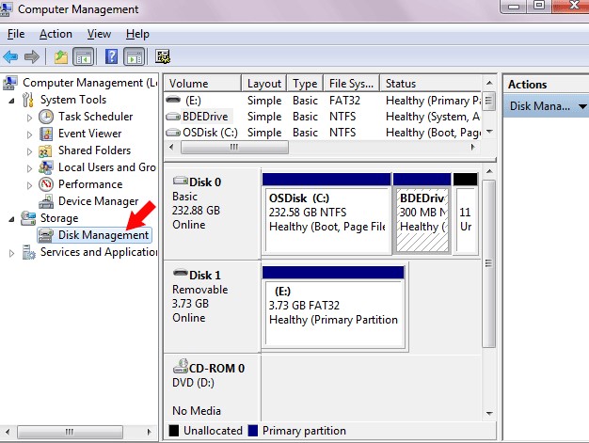Click the Disk Management drive icon
The image size is (589, 443).
pos(46,235)
